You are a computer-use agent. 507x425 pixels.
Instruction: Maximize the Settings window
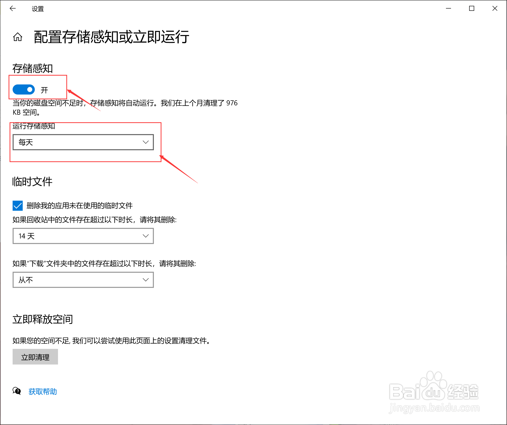tap(471, 8)
